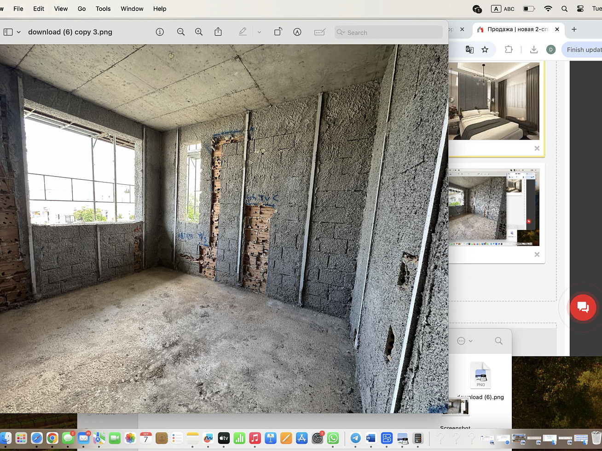Show the Markup toolbar

pos(297,32)
